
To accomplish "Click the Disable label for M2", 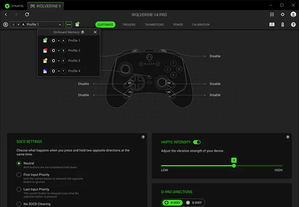I will point(215,56).
